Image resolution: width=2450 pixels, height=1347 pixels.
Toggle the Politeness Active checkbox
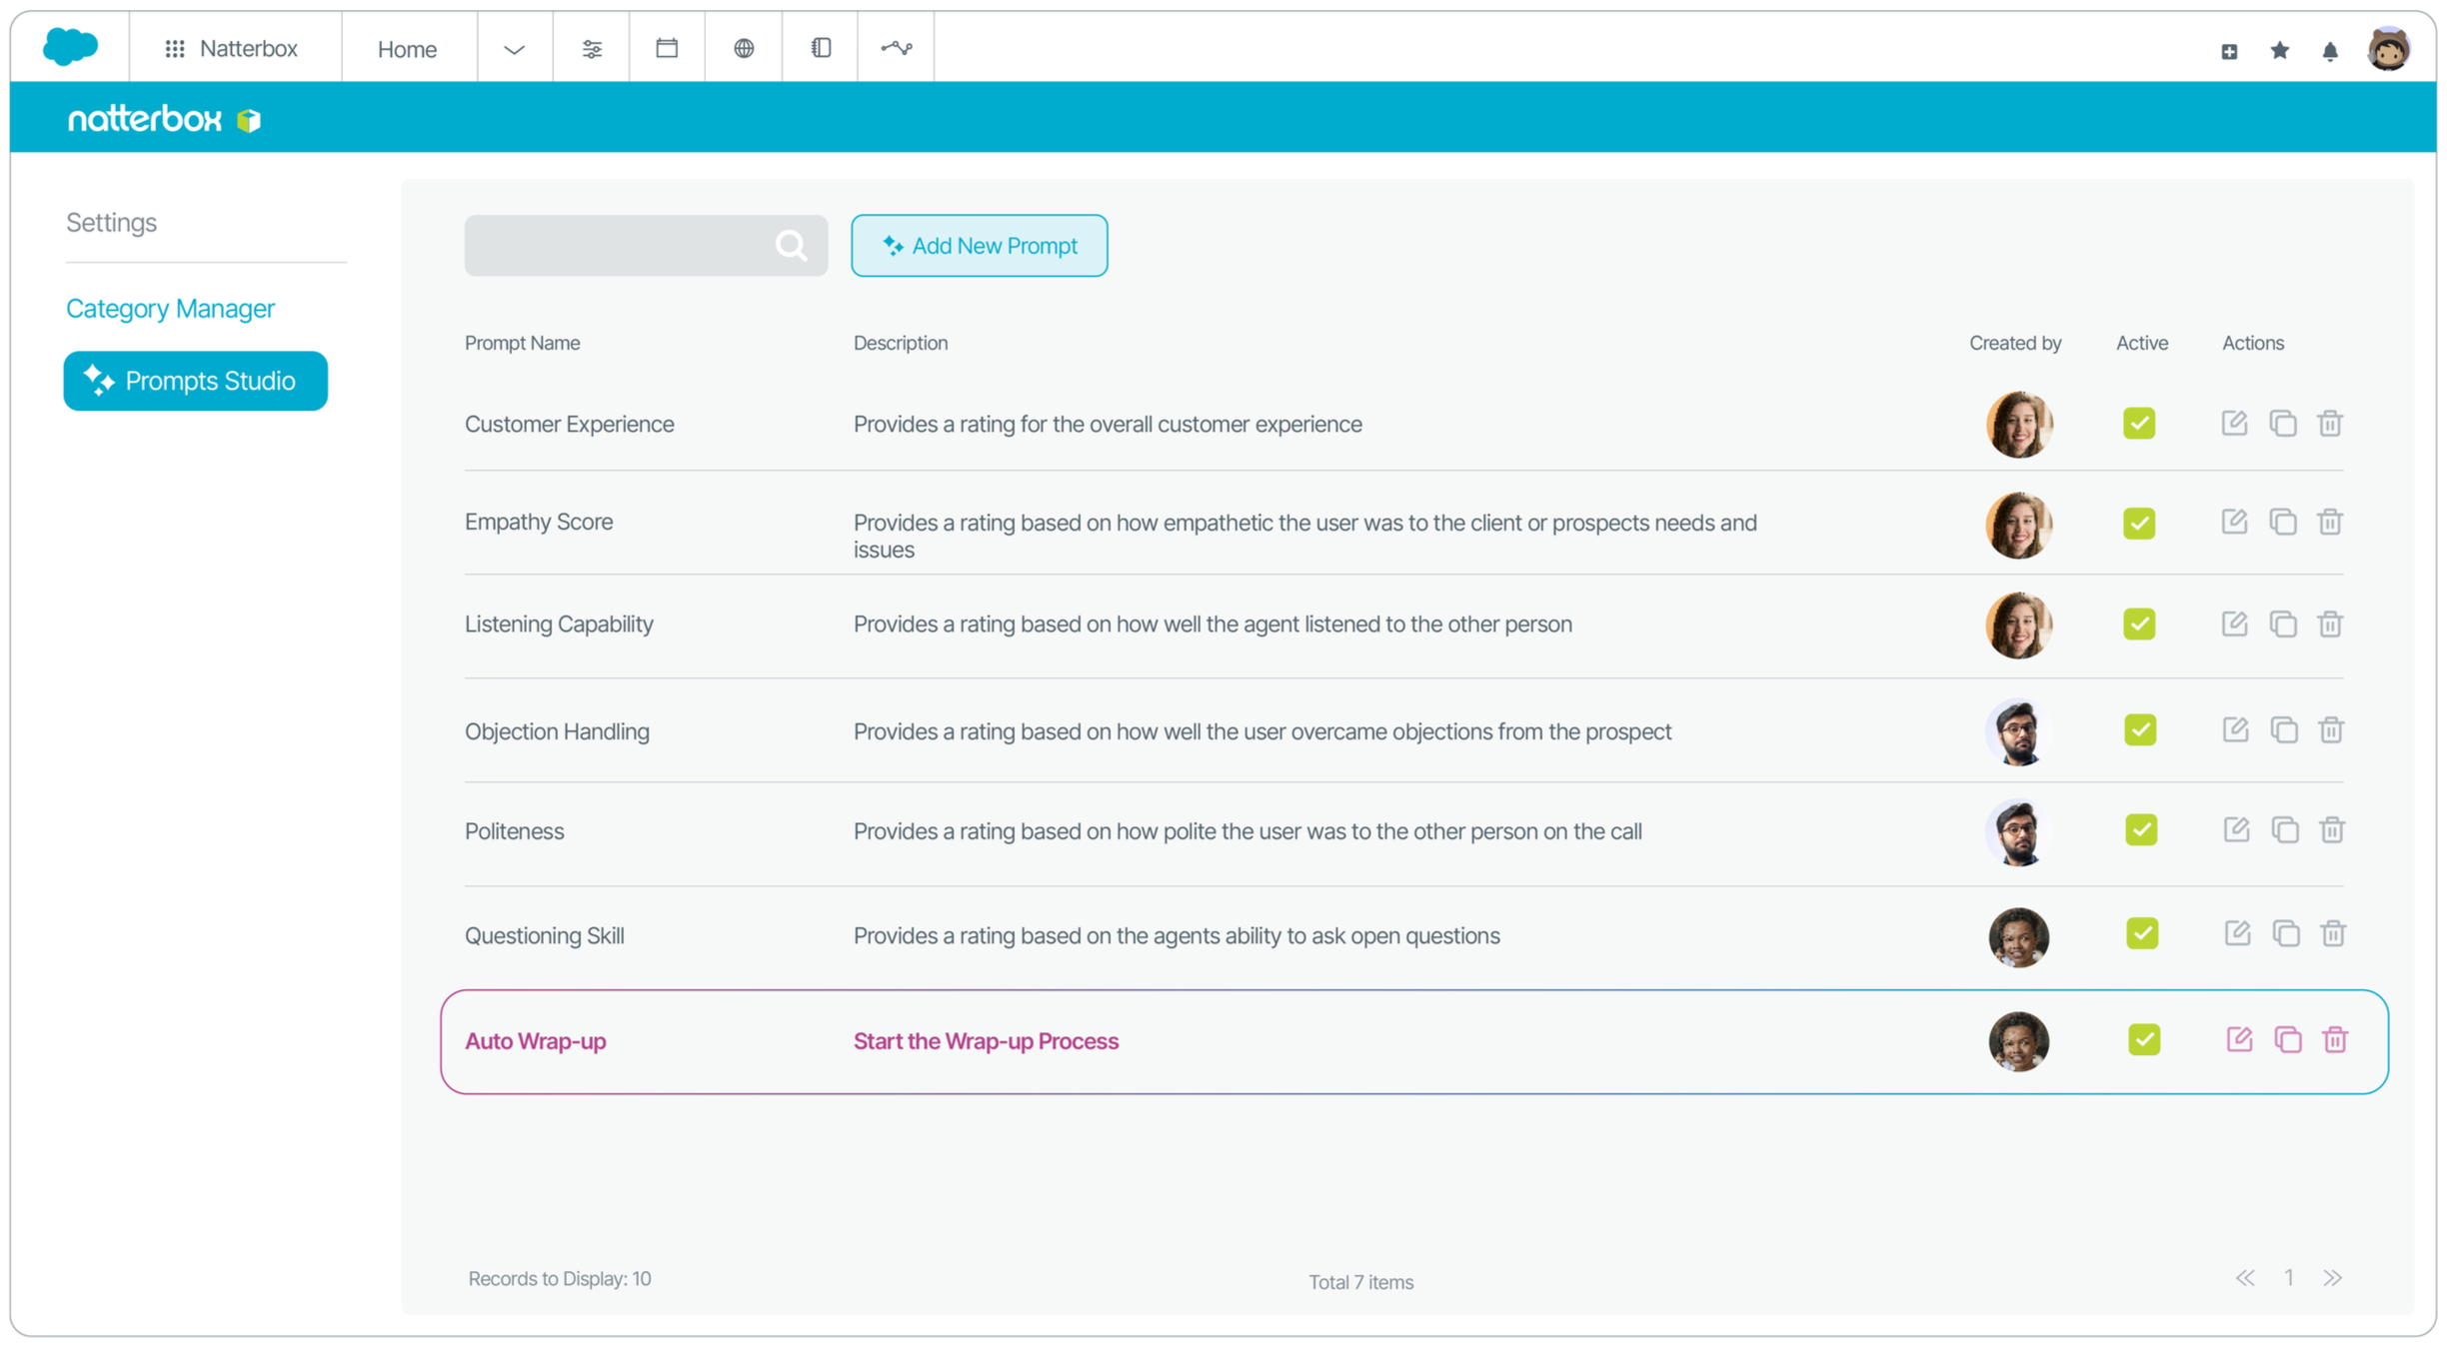(x=2141, y=829)
